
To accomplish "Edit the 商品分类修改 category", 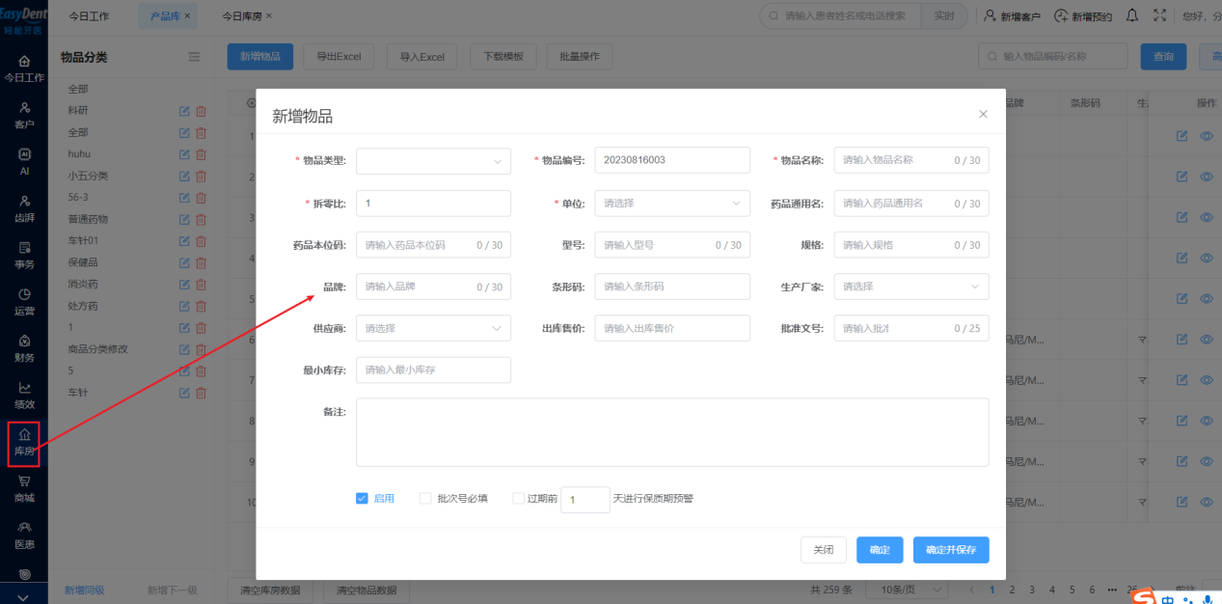I will (x=184, y=349).
